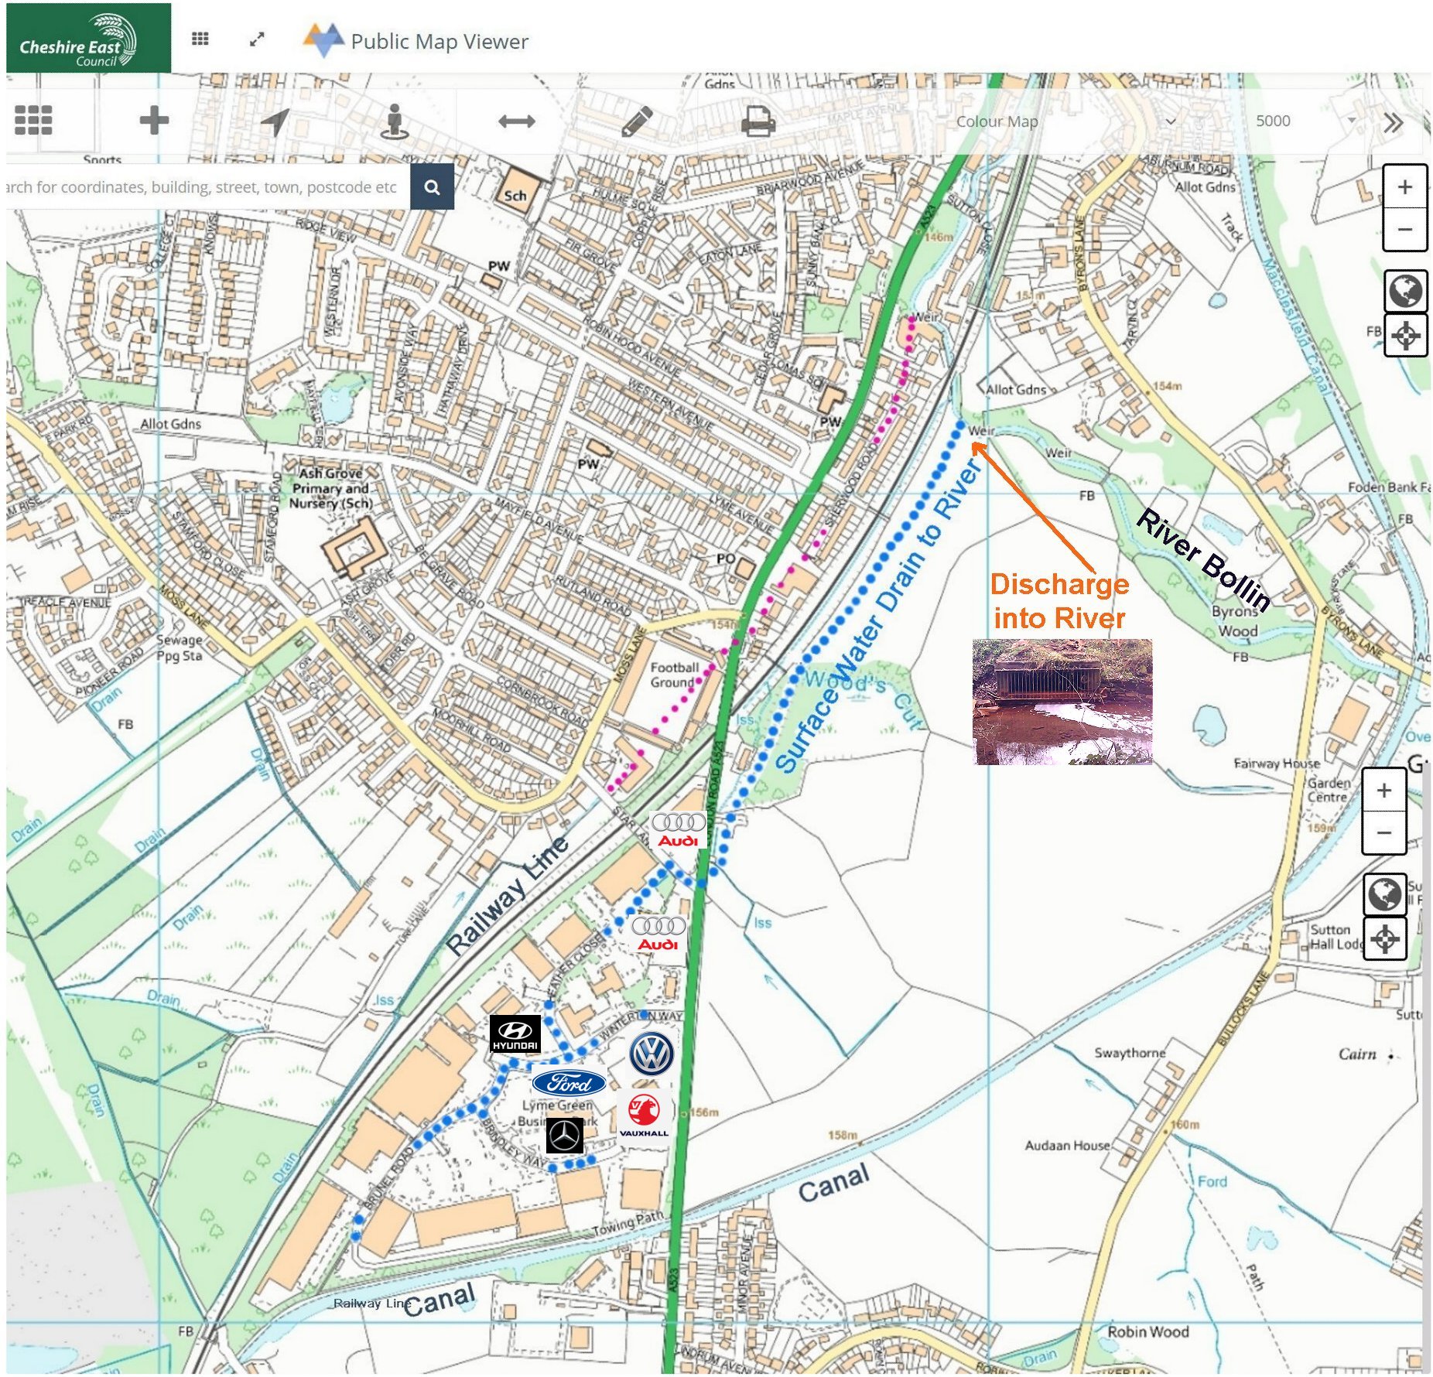Click the lower globe extent icon
Image resolution: width=1433 pixels, height=1377 pixels.
tap(1385, 895)
